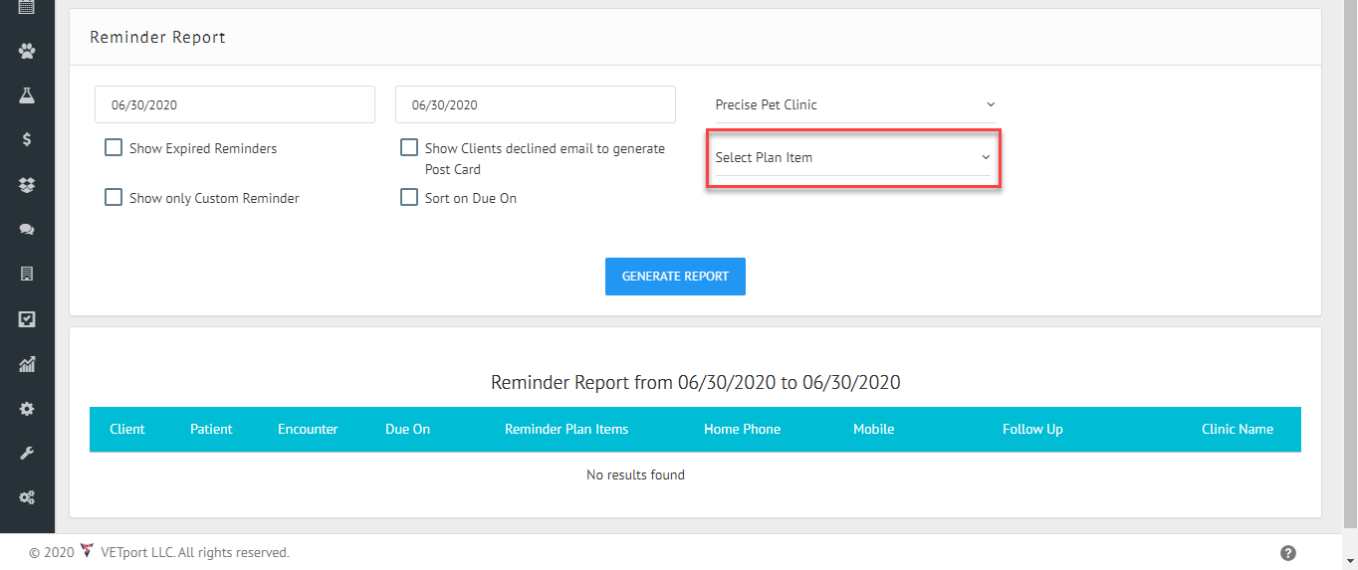Open the paw print patients icon
1358x570 pixels.
pyautogui.click(x=27, y=50)
